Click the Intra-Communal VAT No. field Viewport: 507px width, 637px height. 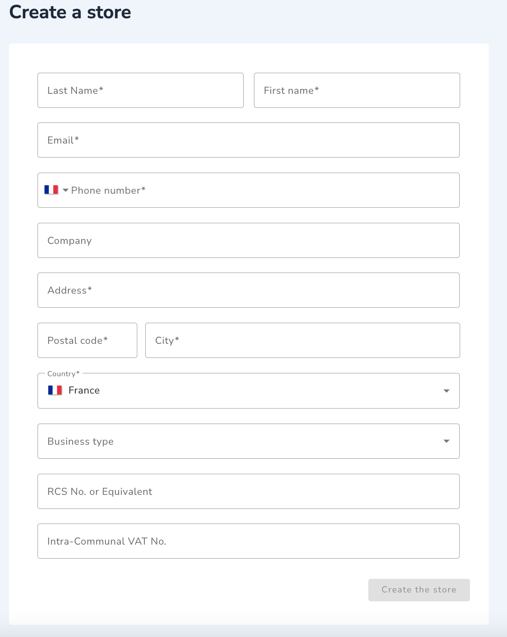[248, 541]
